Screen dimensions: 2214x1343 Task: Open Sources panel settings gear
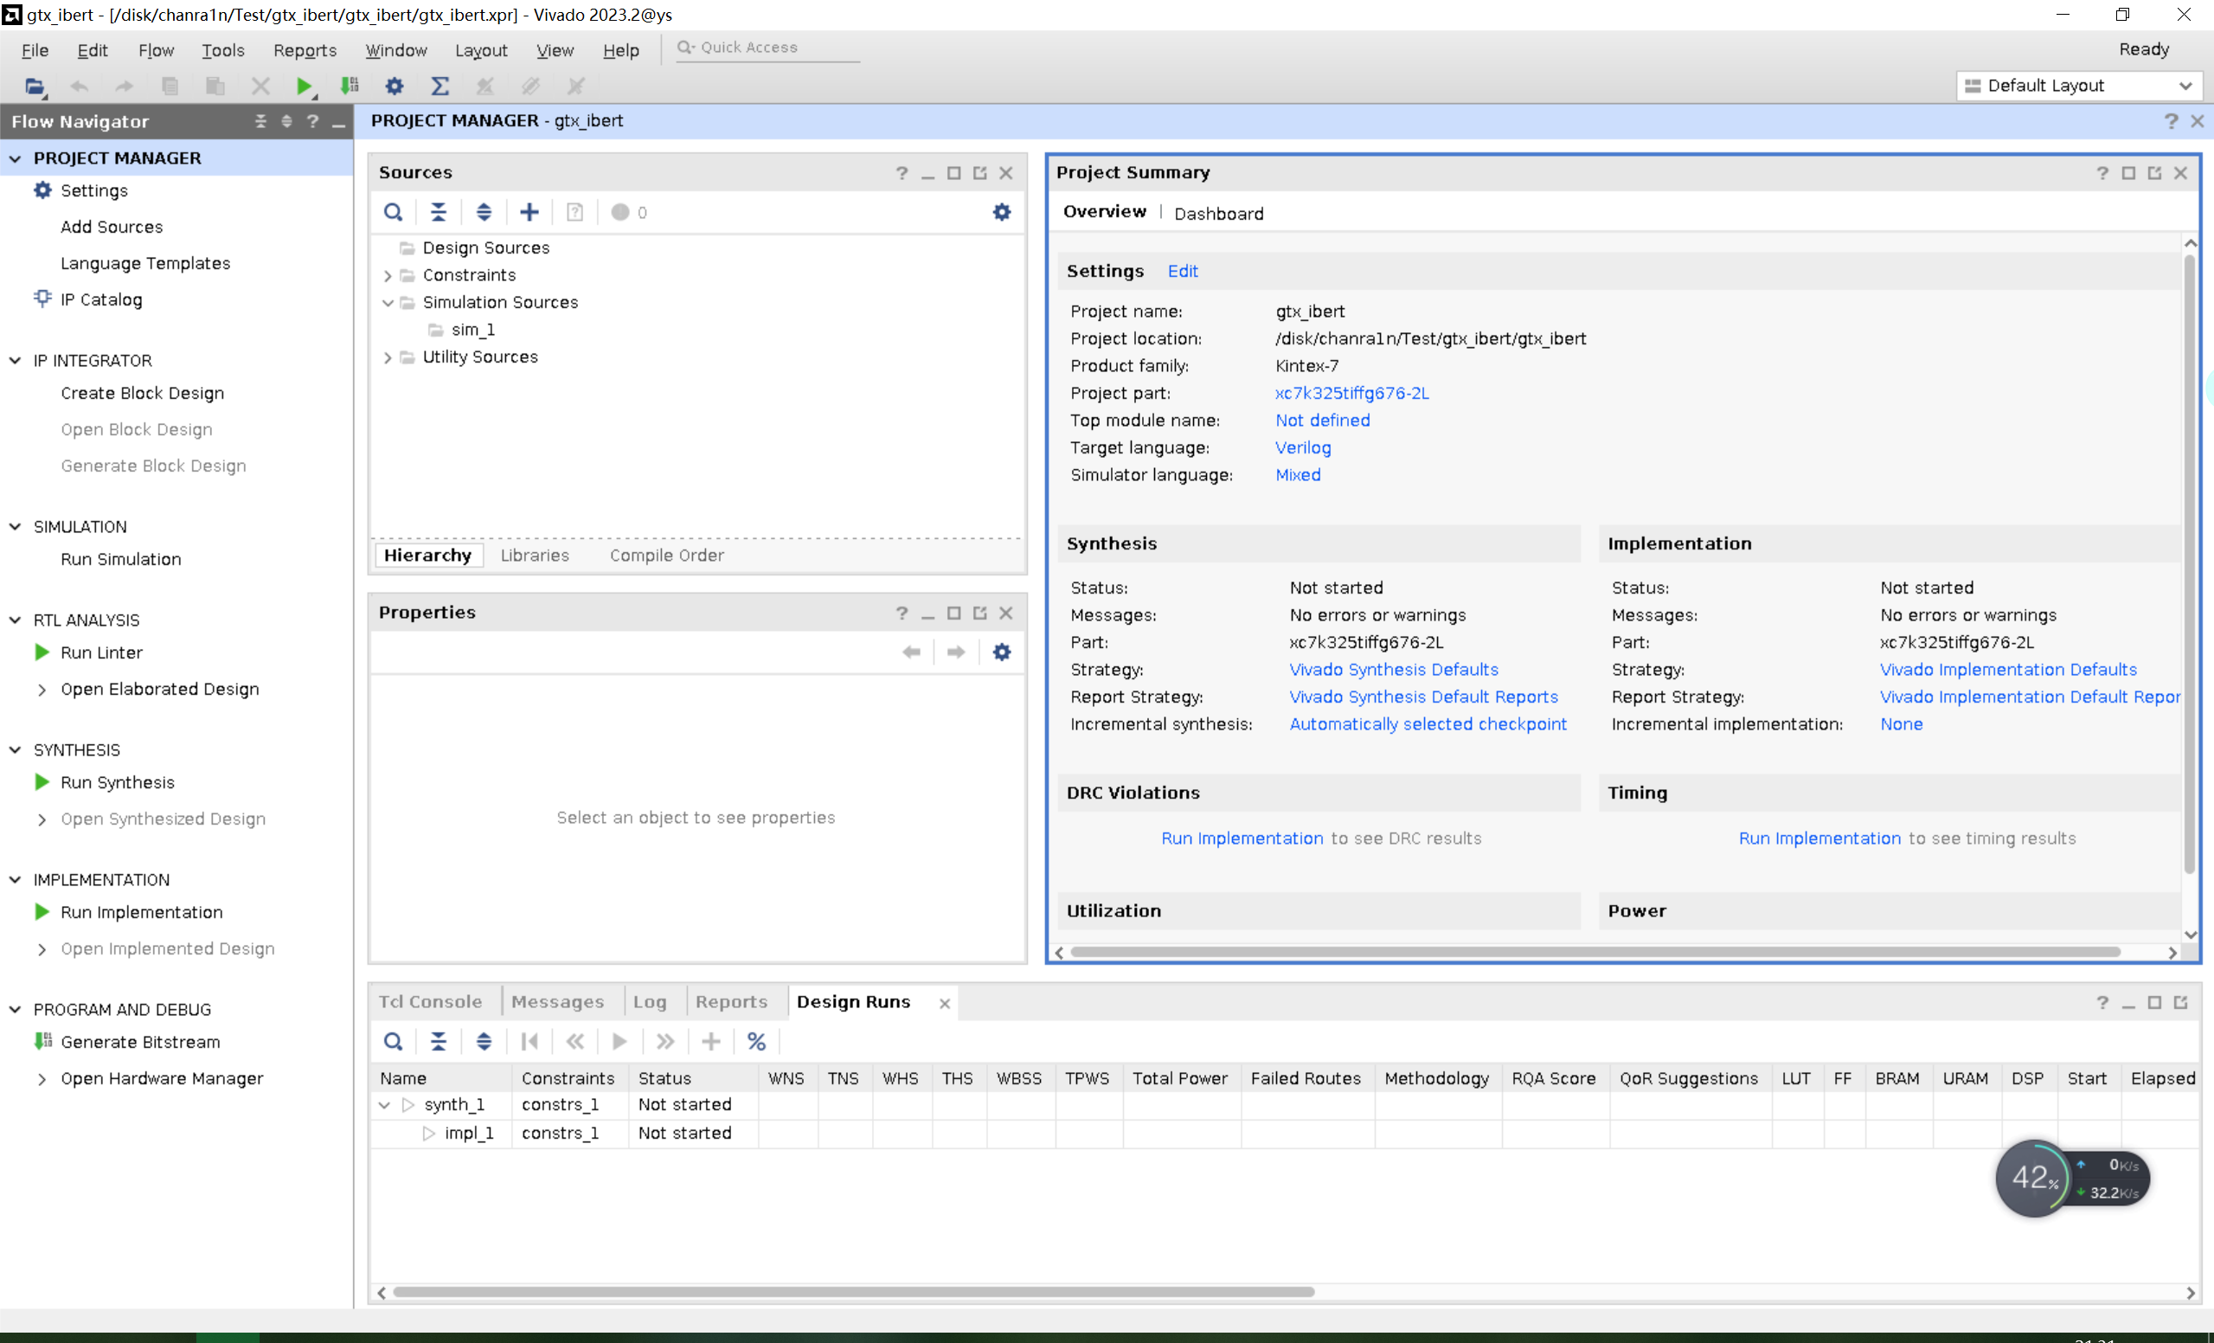[x=1002, y=212]
